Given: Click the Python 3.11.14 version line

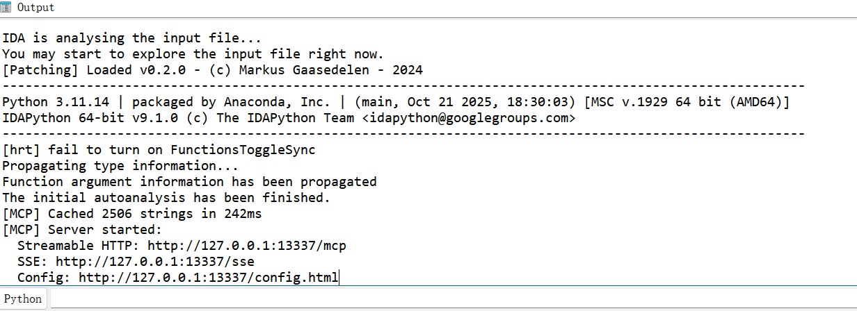Looking at the screenshot, I should (x=397, y=102).
